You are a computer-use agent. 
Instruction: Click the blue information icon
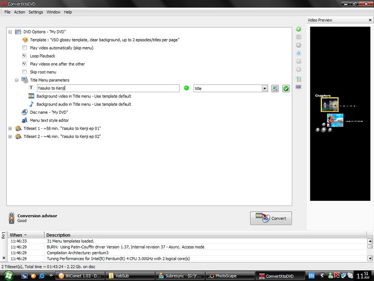coord(298,53)
